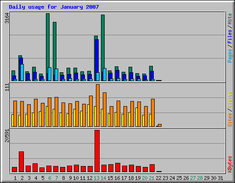Click the cyan pages bar for day 2

22,72
